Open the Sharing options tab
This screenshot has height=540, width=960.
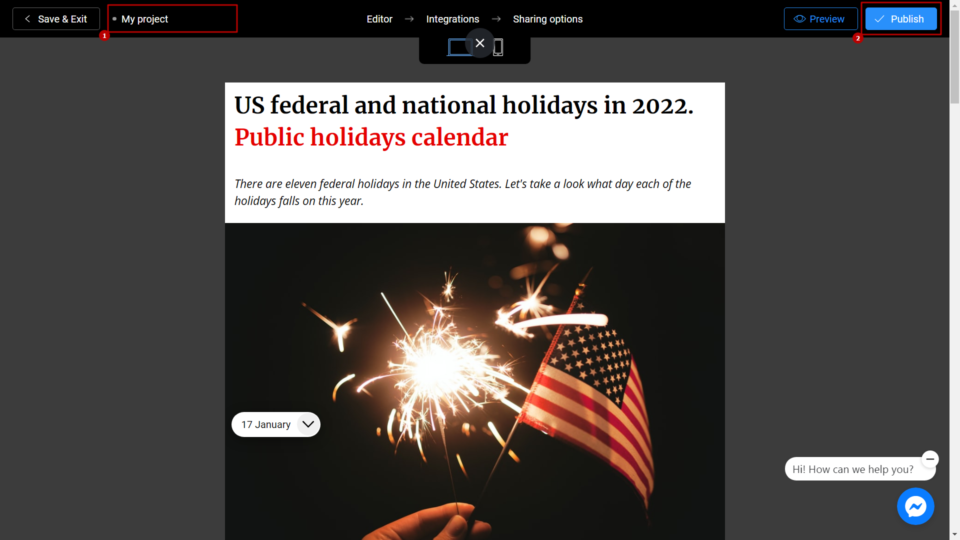547,18
